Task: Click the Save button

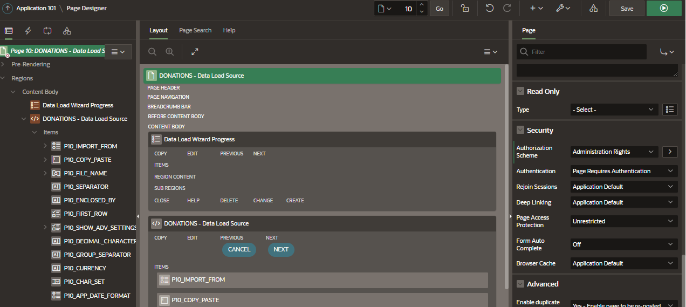Action: [x=627, y=9]
